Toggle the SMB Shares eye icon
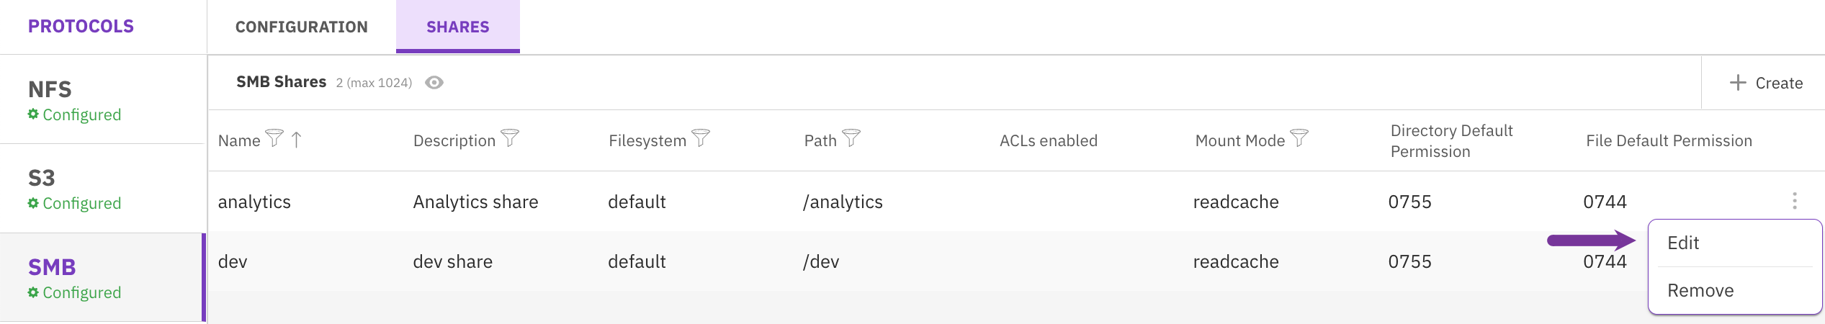 pos(434,83)
